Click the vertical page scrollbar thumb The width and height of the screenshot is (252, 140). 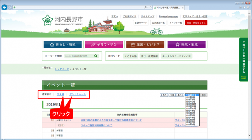pyautogui.click(x=249, y=38)
